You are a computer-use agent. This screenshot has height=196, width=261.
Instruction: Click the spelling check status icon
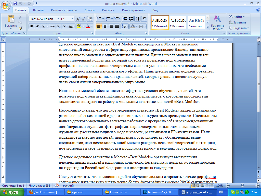click(x=57, y=186)
